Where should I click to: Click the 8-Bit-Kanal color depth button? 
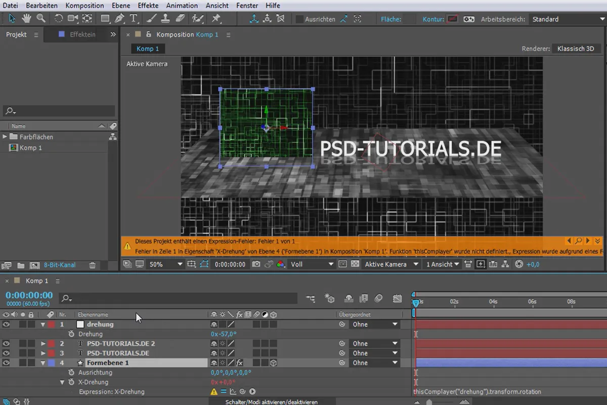pos(60,265)
